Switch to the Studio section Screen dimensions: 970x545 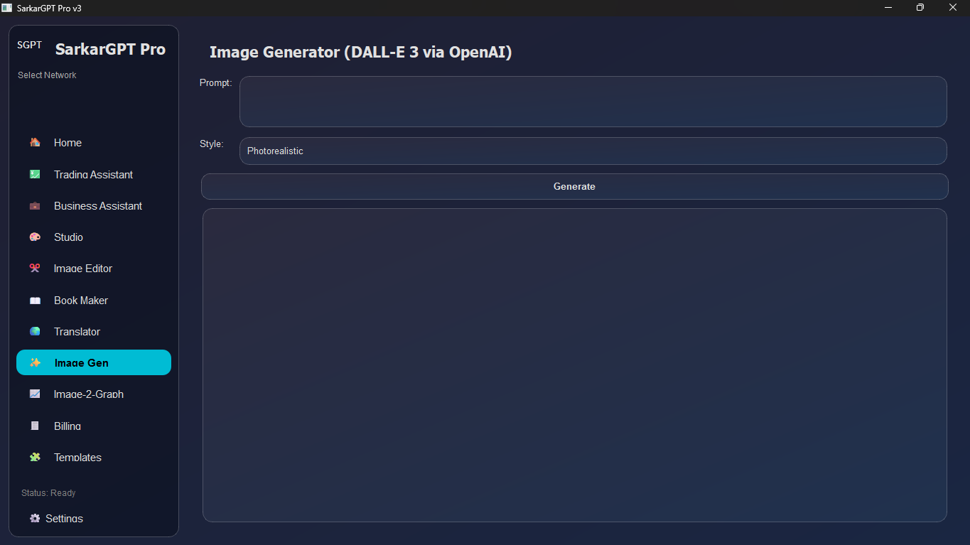coord(94,237)
